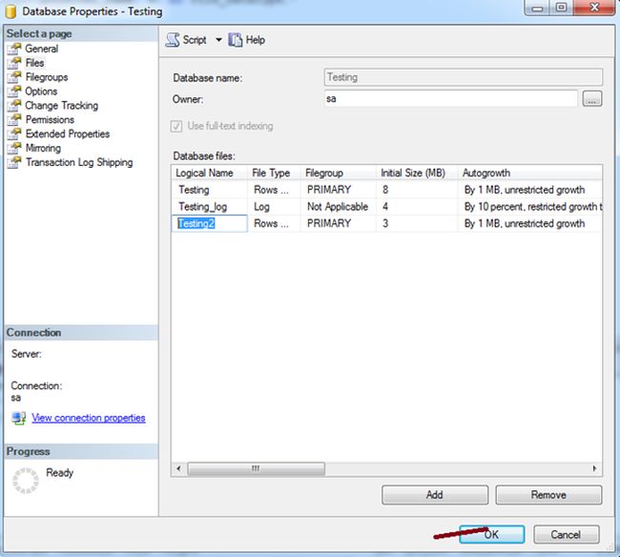Click View connection properties link
The width and height of the screenshot is (620, 557).
click(x=89, y=418)
